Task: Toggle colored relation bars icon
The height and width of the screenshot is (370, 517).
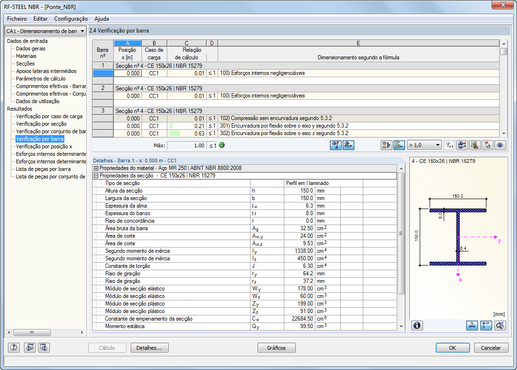Action: [x=399, y=145]
